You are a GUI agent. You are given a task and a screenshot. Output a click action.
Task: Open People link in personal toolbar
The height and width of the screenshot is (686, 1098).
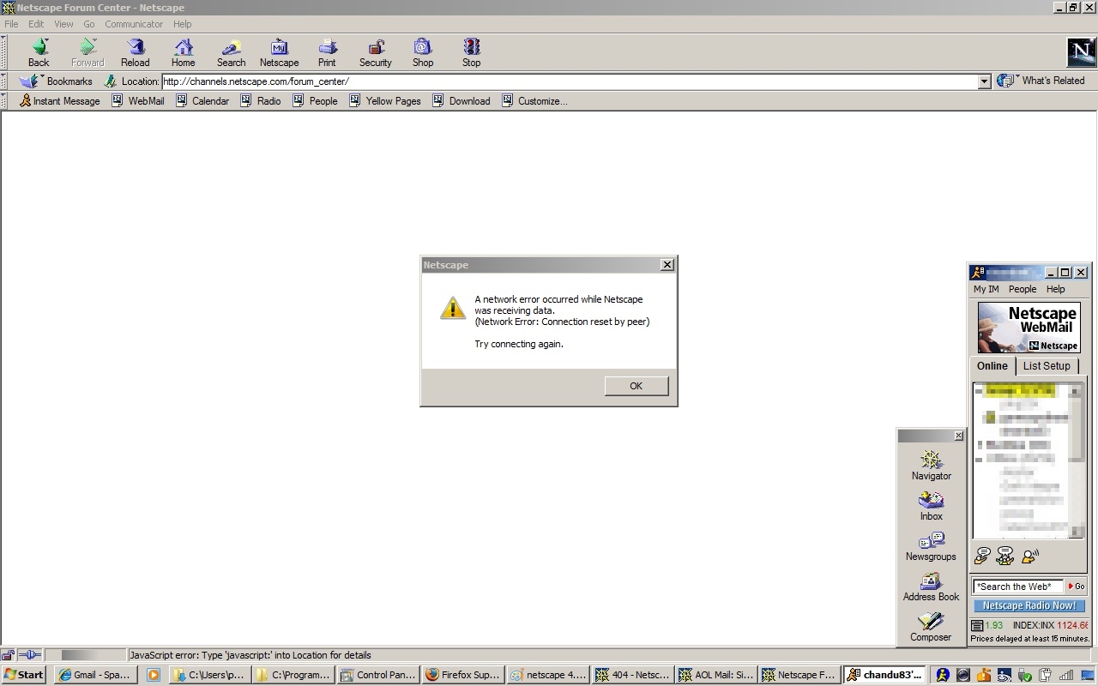[316, 101]
